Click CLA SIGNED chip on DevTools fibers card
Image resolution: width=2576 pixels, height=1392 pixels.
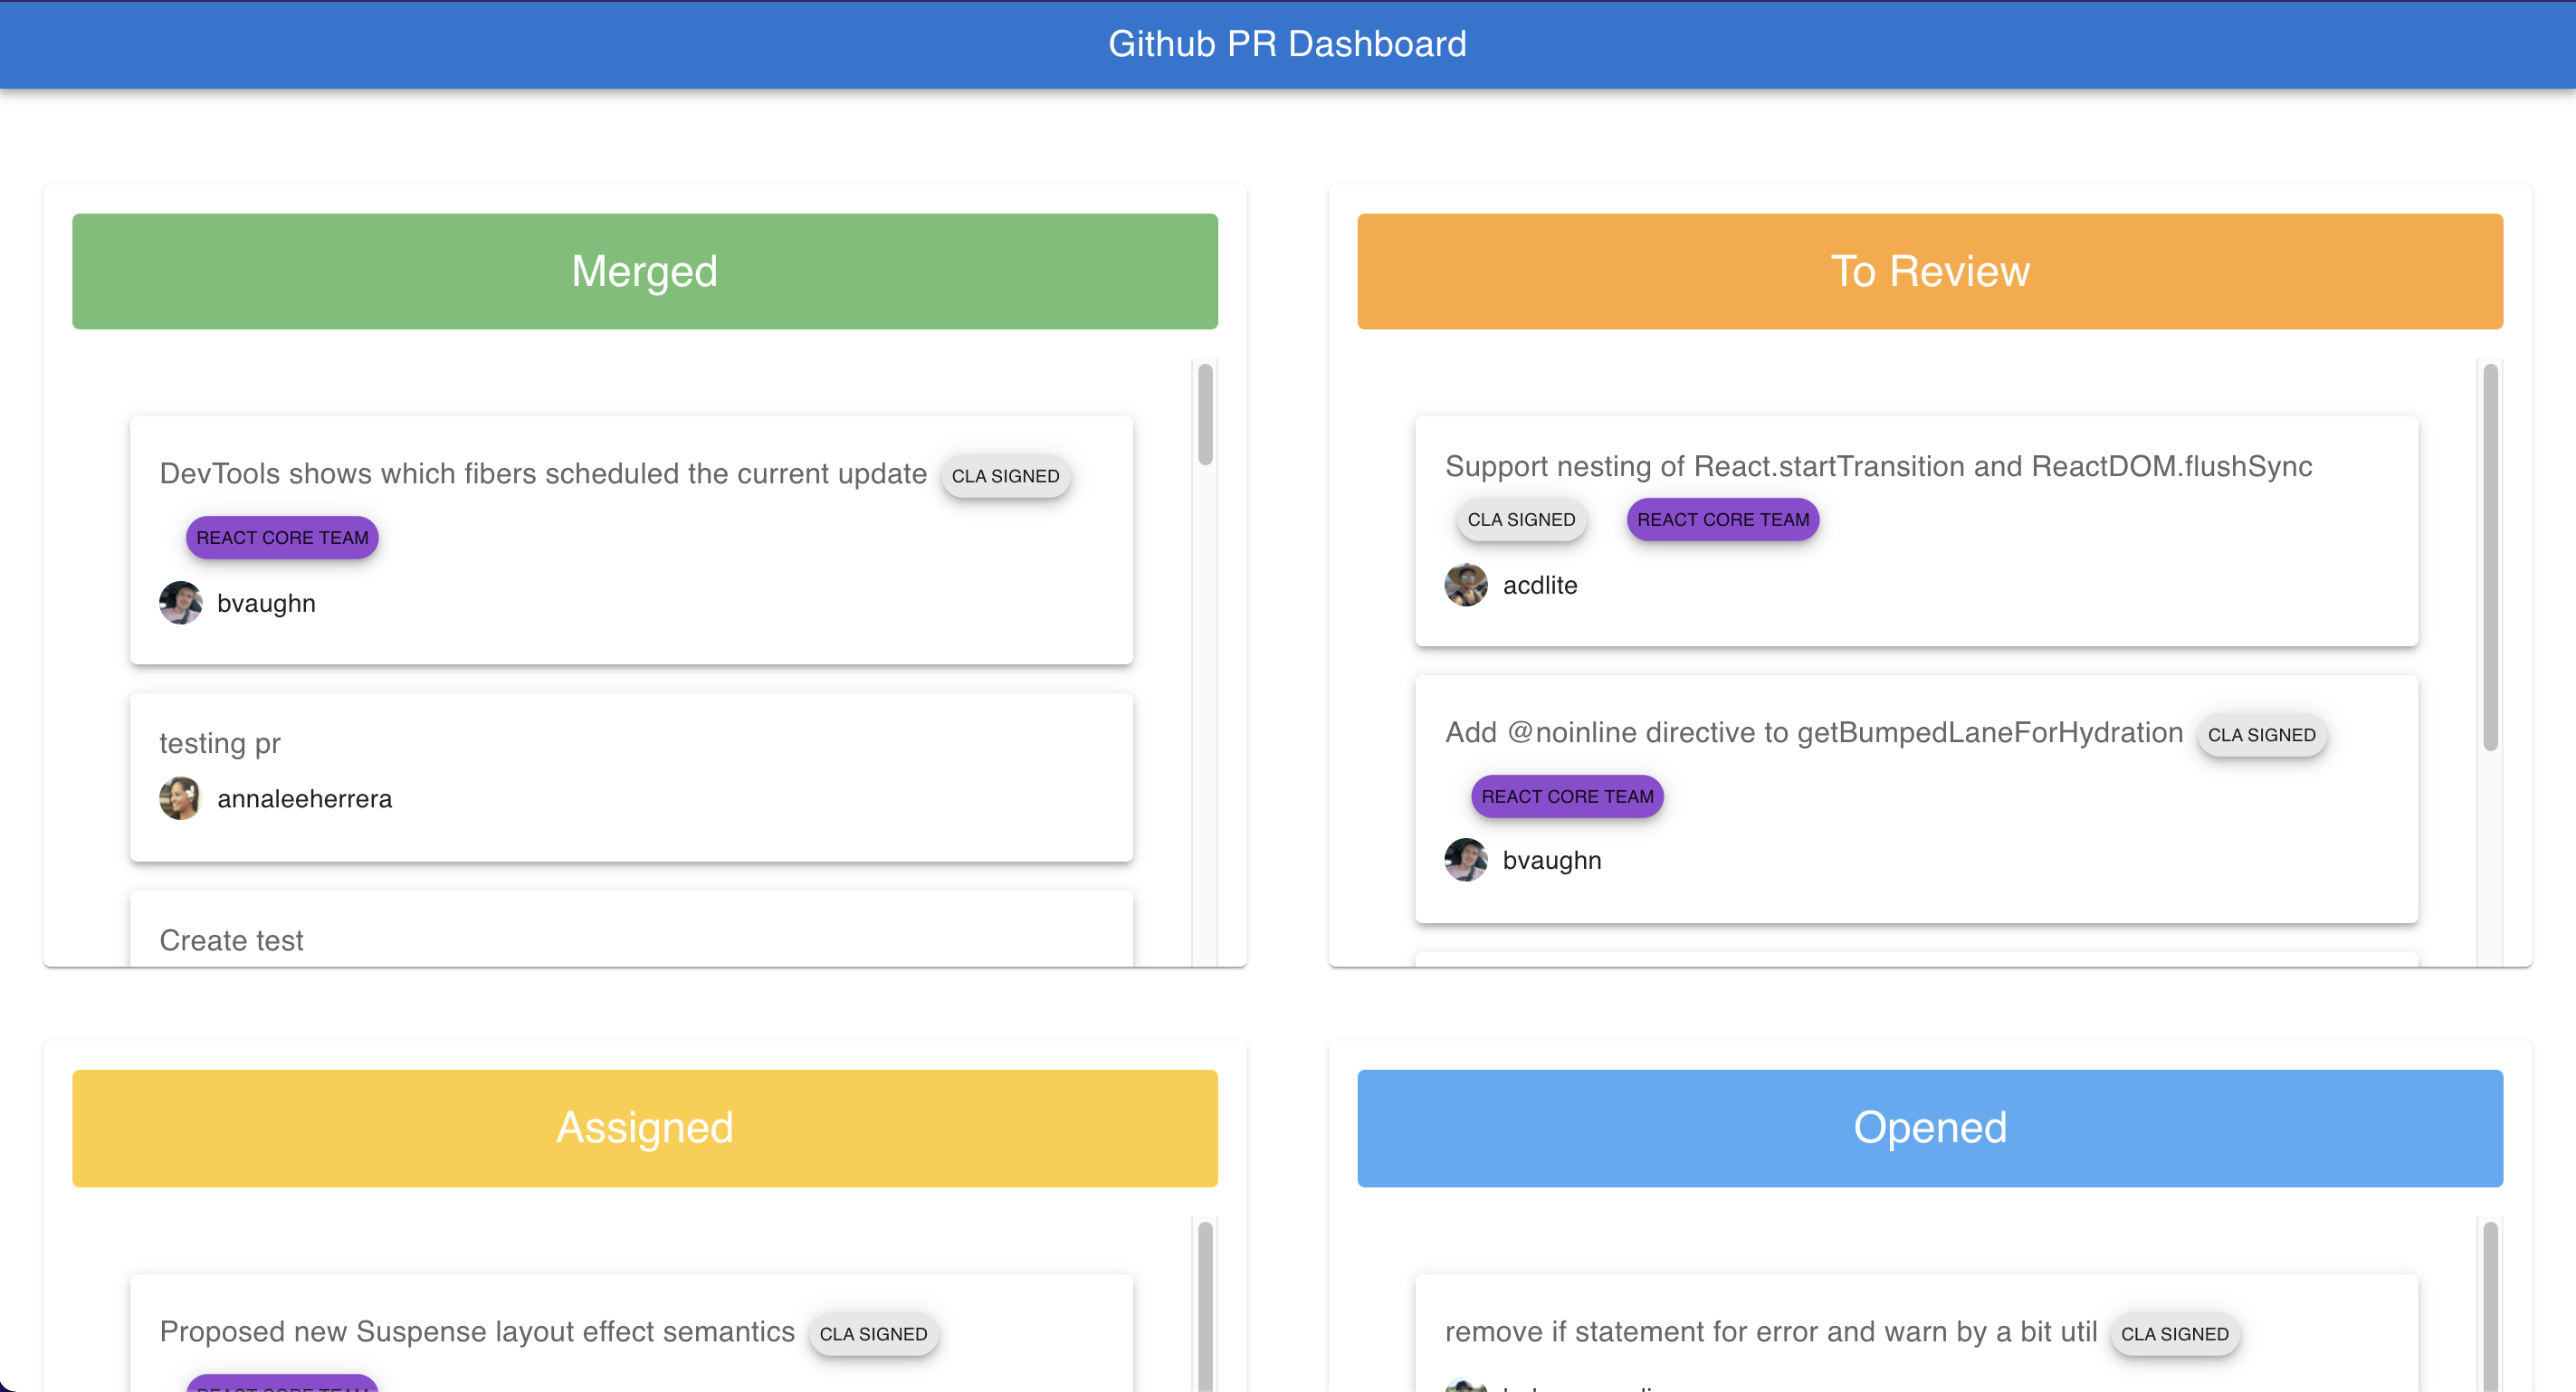(x=1005, y=476)
